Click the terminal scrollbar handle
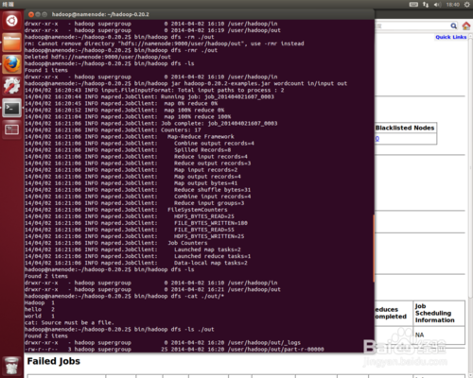Screen dimensions: 473x378 tap(374, 249)
